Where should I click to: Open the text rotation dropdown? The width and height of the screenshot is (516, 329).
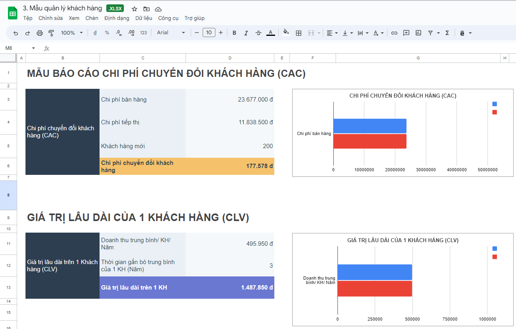tap(378, 33)
